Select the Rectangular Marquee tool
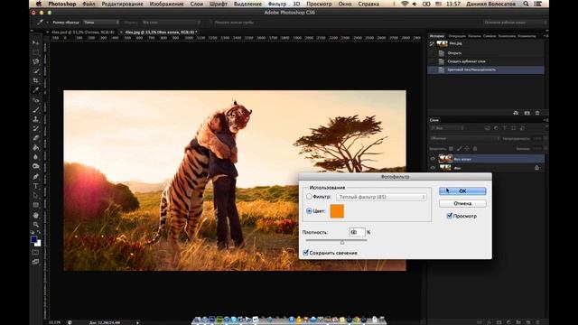Screen dimensions: 578x325 (x=36, y=52)
